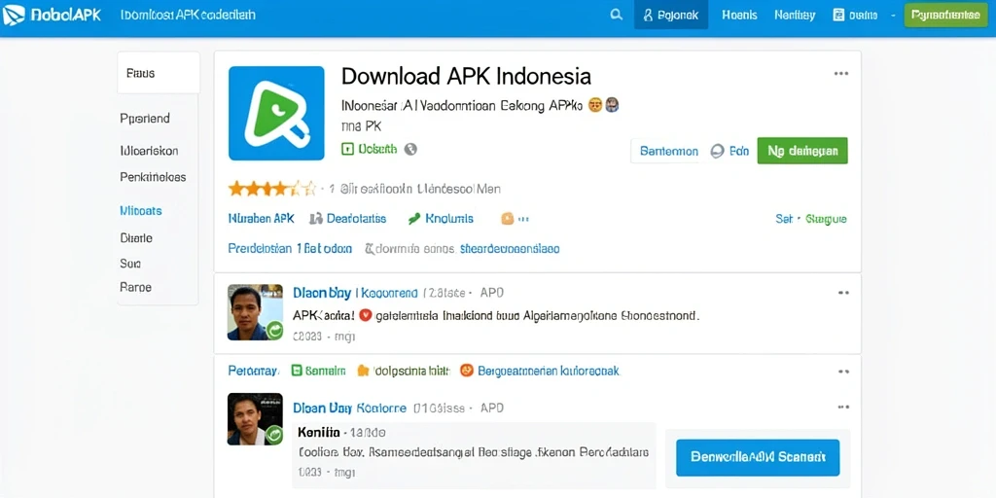Go to the Hoenis header menu item

pyautogui.click(x=739, y=16)
